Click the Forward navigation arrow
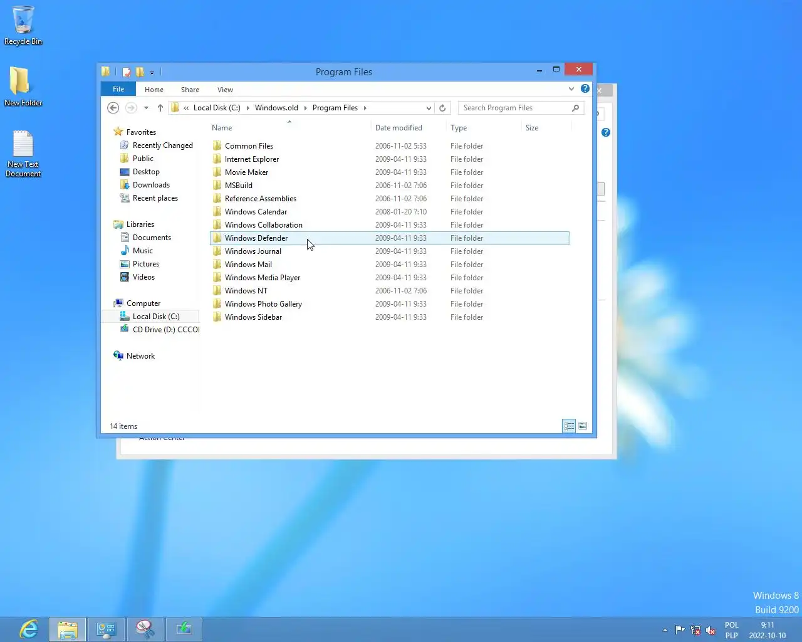Viewport: 802px width, 642px height. [x=131, y=108]
